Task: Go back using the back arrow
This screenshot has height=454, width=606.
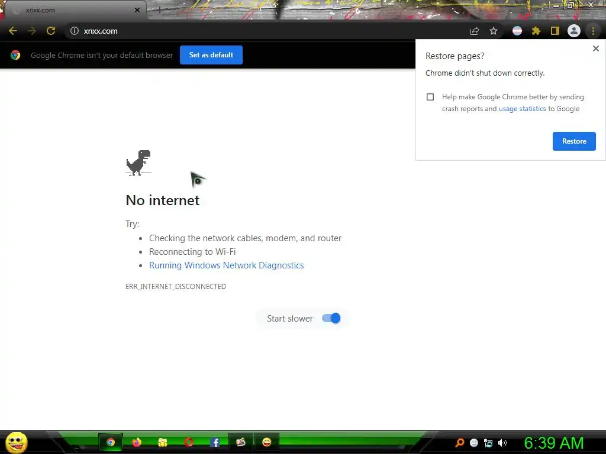Action: pyautogui.click(x=13, y=31)
